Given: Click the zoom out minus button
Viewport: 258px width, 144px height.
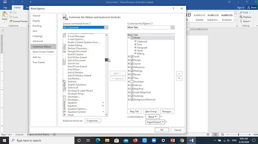Looking at the screenshot, I should point(228,134).
